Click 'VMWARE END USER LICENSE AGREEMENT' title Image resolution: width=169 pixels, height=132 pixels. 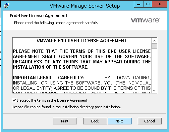point(82,41)
